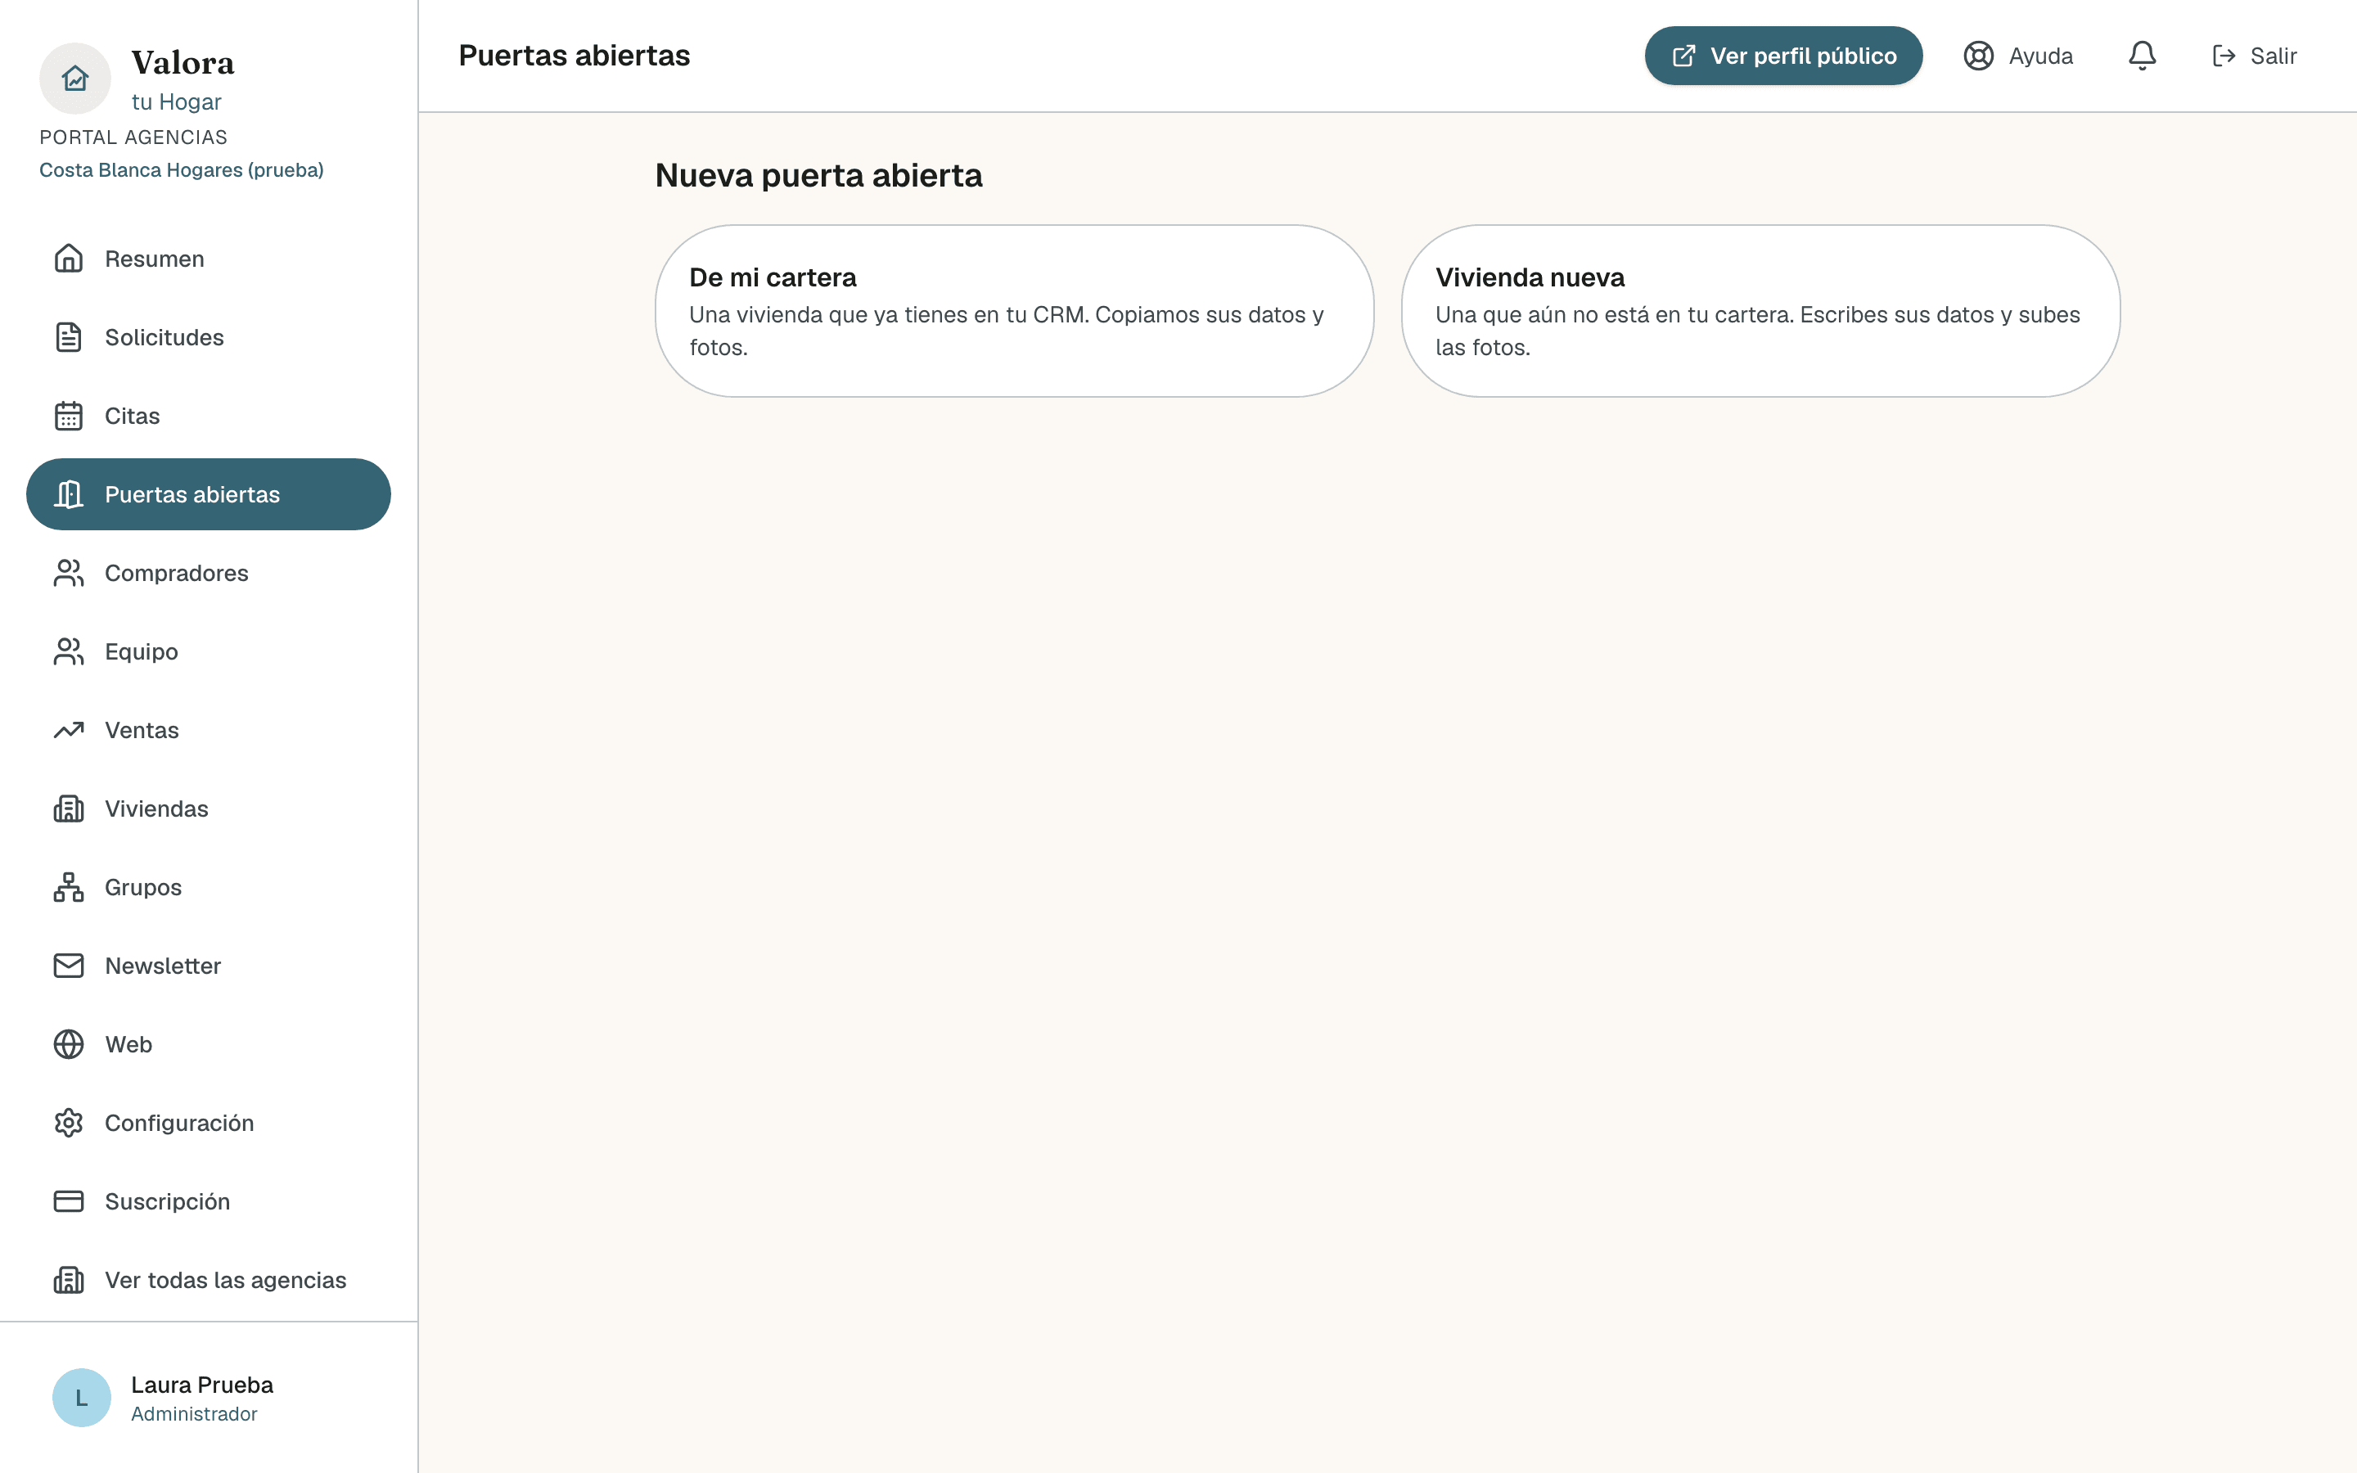Click the Puertas abiertas door icon
The image size is (2357, 1473).
pyautogui.click(x=68, y=494)
